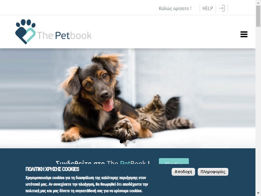261x196 pixels.
Task: Accept cookies with the Αποδοχή button
Action: pyautogui.click(x=183, y=172)
